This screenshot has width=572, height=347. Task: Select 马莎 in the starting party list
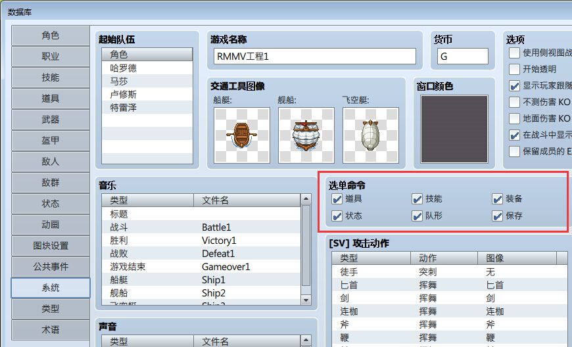pyautogui.click(x=147, y=81)
